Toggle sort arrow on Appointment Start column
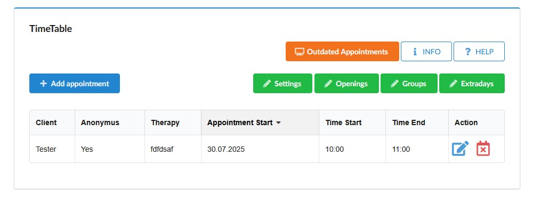Image resolution: width=533 pixels, height=213 pixels. [278, 123]
